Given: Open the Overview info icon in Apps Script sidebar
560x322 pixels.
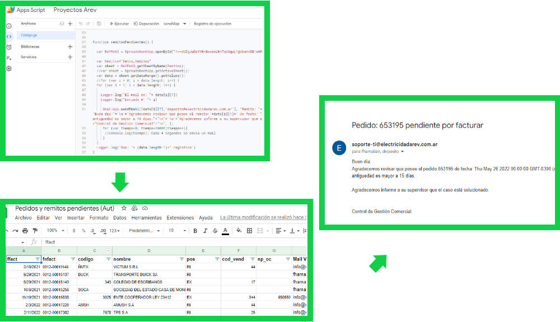Looking at the screenshot, I should click(9, 26).
